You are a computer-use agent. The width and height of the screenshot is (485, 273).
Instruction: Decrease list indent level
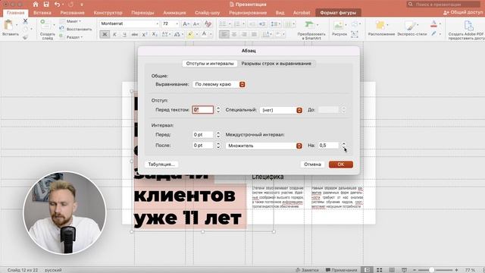[x=252, y=24]
